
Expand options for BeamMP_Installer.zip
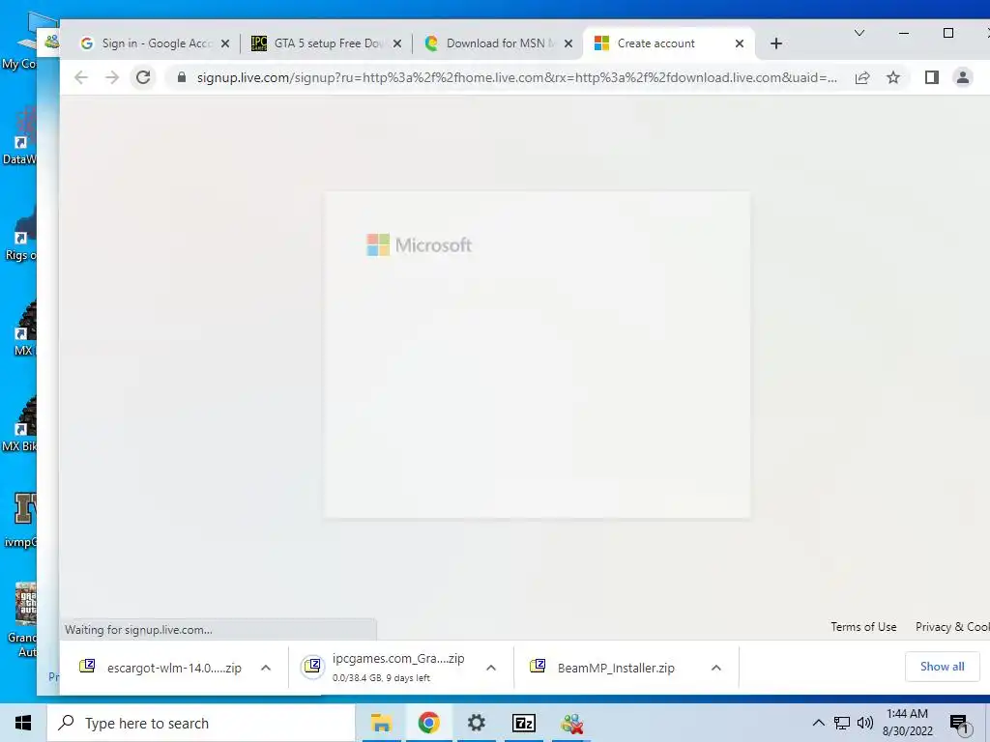716,668
